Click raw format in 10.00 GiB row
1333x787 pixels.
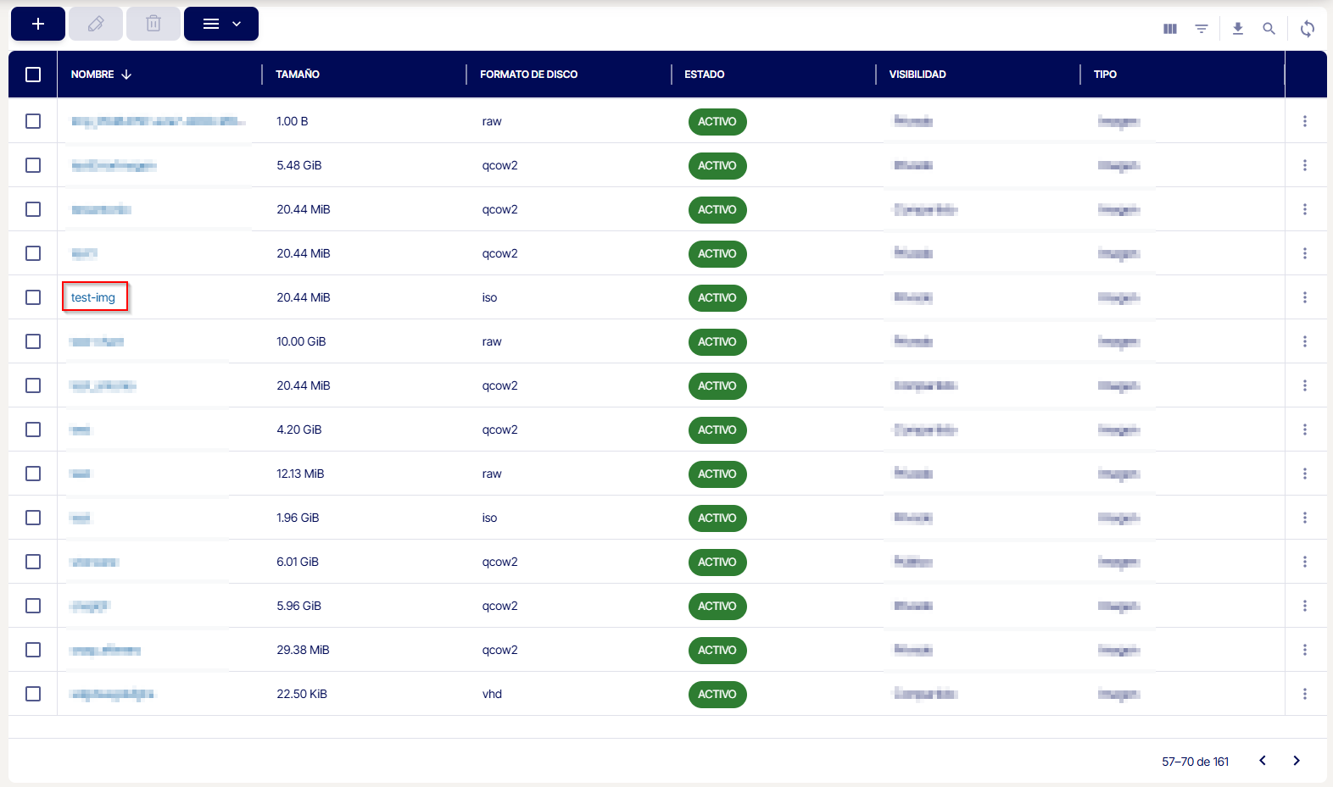pos(492,341)
